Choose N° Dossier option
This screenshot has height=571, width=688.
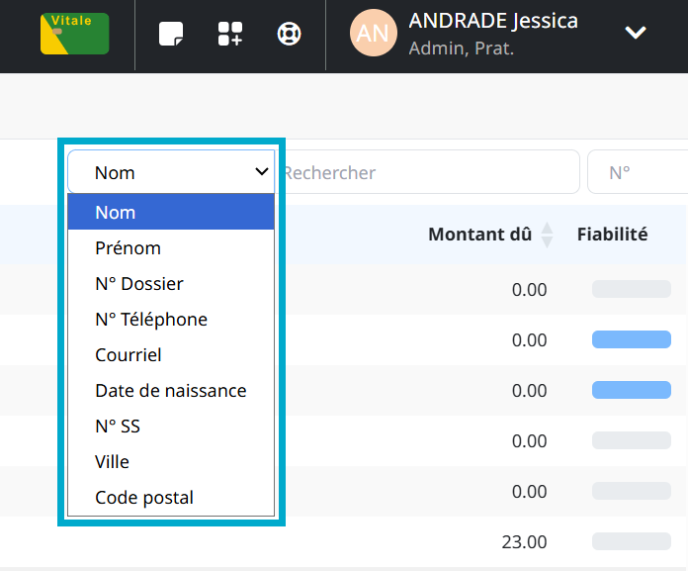[138, 284]
